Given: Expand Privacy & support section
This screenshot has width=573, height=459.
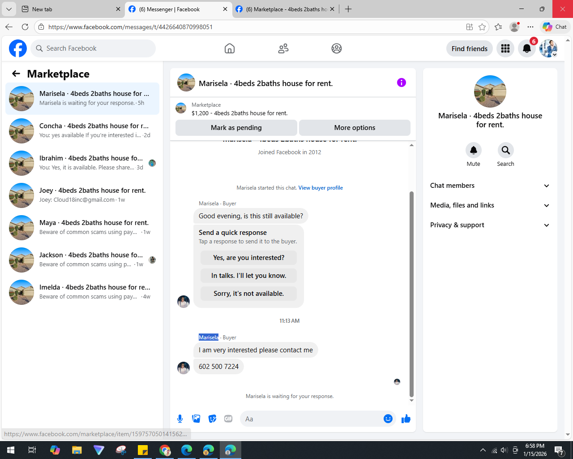Looking at the screenshot, I should pyautogui.click(x=490, y=225).
